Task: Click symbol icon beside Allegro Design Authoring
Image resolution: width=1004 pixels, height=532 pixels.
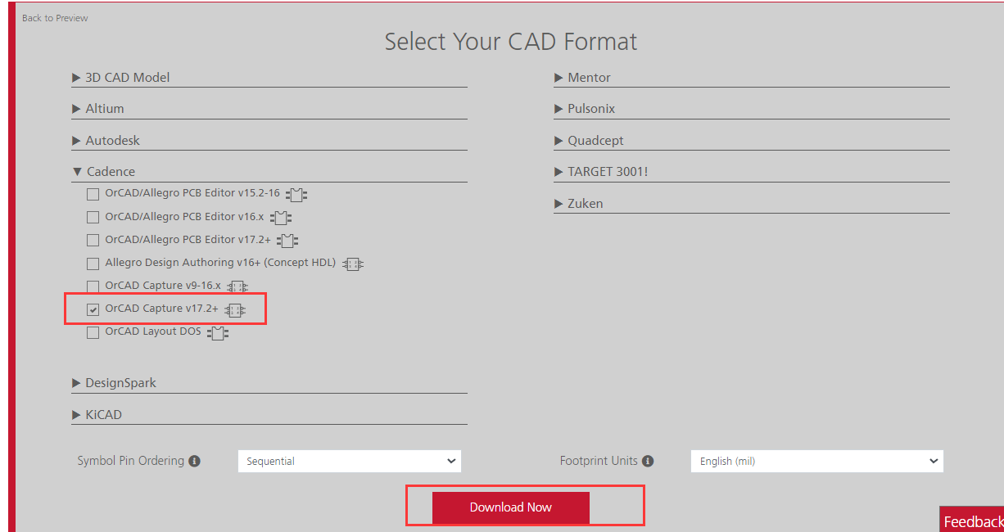Action: point(353,264)
